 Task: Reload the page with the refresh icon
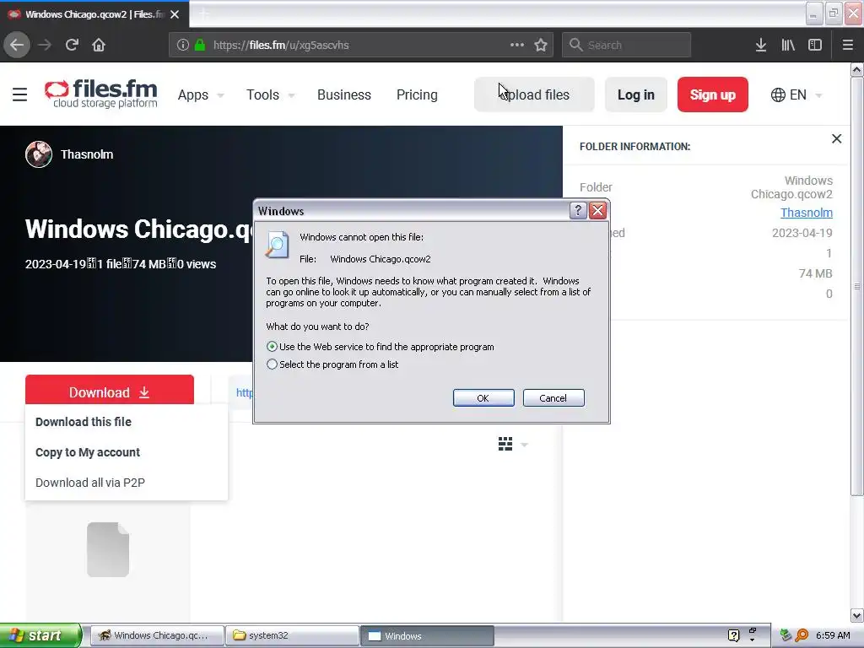(x=72, y=45)
